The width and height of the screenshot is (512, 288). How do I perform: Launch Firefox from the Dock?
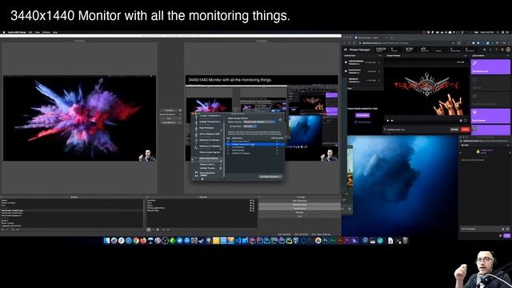click(143, 241)
